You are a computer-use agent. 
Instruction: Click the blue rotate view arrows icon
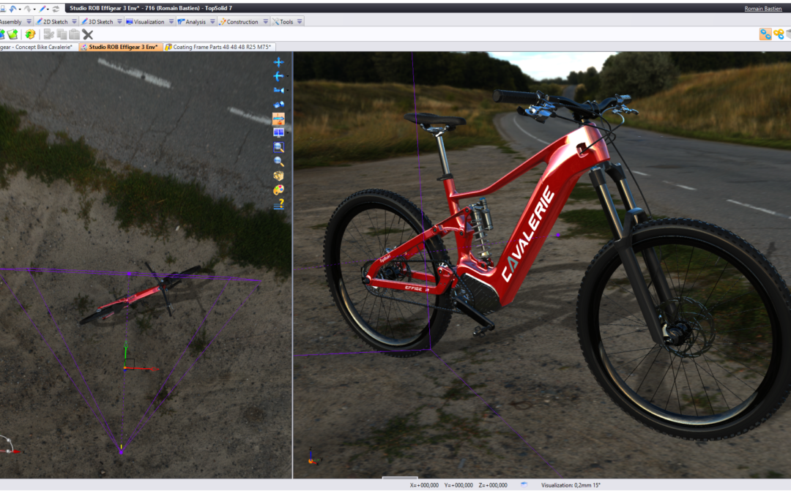tap(278, 76)
